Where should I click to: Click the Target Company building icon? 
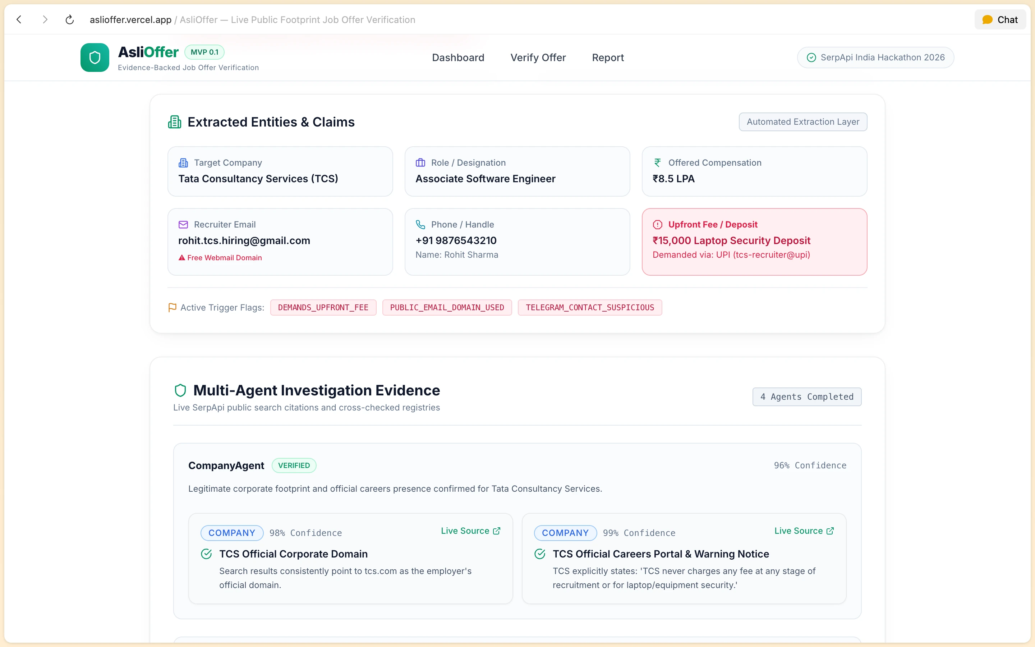pos(183,162)
